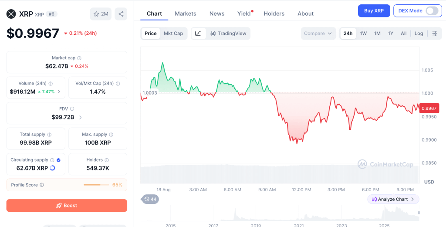446x227 pixels.
Task: Set the chart range to All
Action: [x=404, y=34]
